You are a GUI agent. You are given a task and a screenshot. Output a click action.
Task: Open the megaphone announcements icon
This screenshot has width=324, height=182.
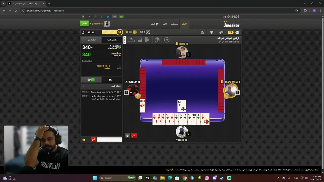click(221, 32)
